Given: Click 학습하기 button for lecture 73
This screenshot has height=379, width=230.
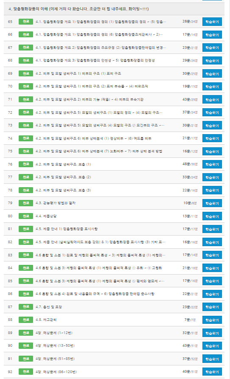Looking at the screenshot, I should (212, 126).
